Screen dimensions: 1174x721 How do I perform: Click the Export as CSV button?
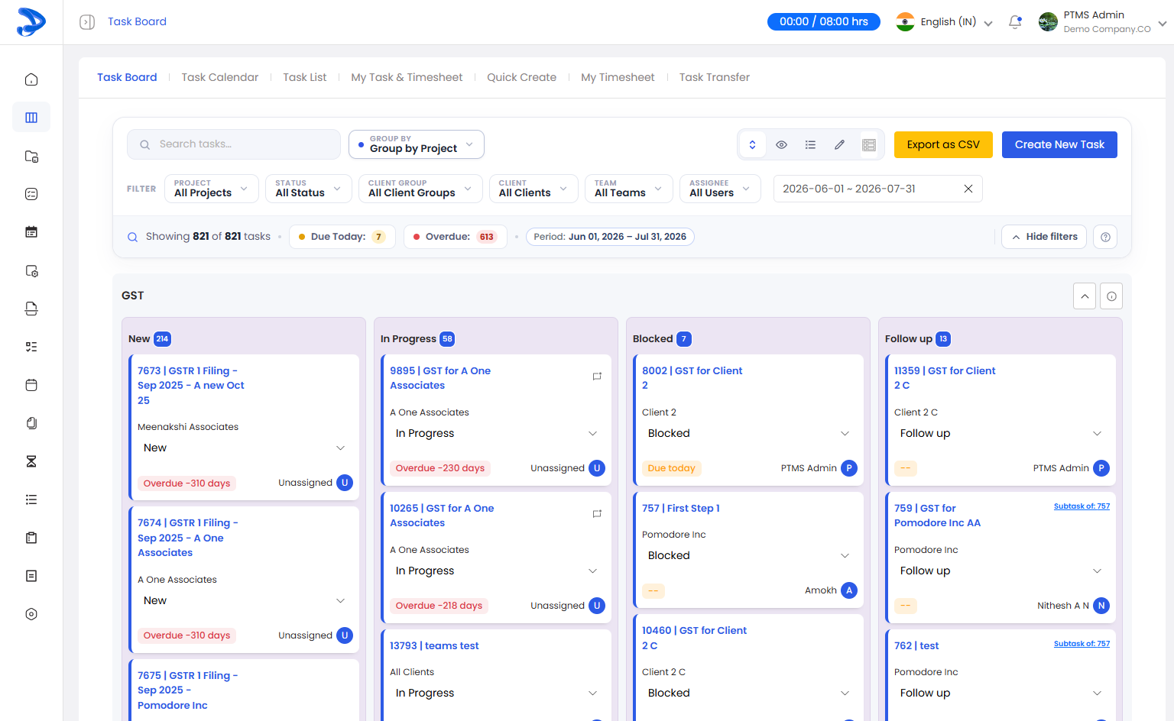coord(943,144)
